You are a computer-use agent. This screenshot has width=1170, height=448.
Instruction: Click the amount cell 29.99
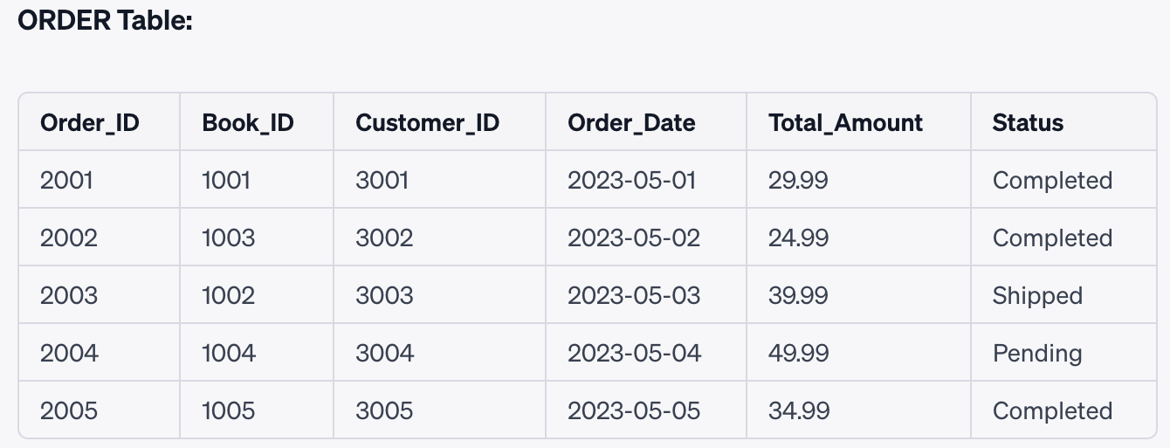(x=798, y=180)
